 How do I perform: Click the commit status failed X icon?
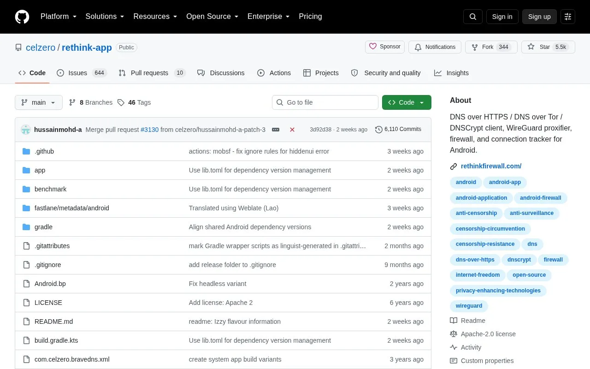point(292,130)
